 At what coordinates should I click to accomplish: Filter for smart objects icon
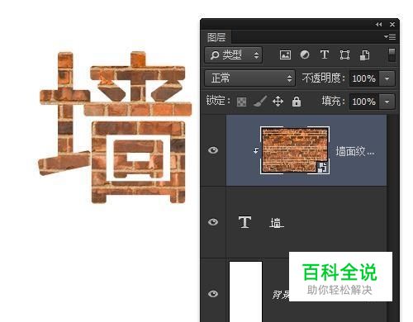click(365, 55)
